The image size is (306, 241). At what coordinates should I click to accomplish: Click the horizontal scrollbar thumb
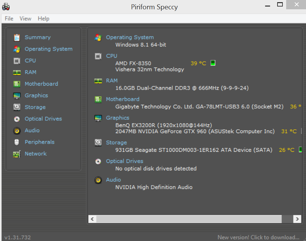pyautogui.click(x=189, y=219)
